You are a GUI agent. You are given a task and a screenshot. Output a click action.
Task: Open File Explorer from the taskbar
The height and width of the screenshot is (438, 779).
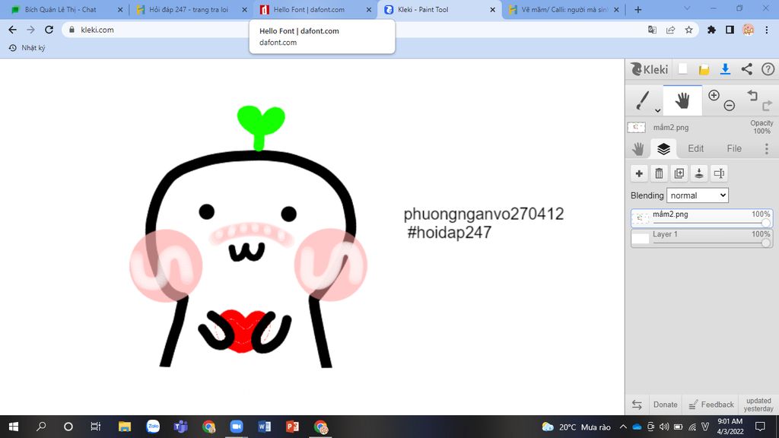[x=124, y=427]
